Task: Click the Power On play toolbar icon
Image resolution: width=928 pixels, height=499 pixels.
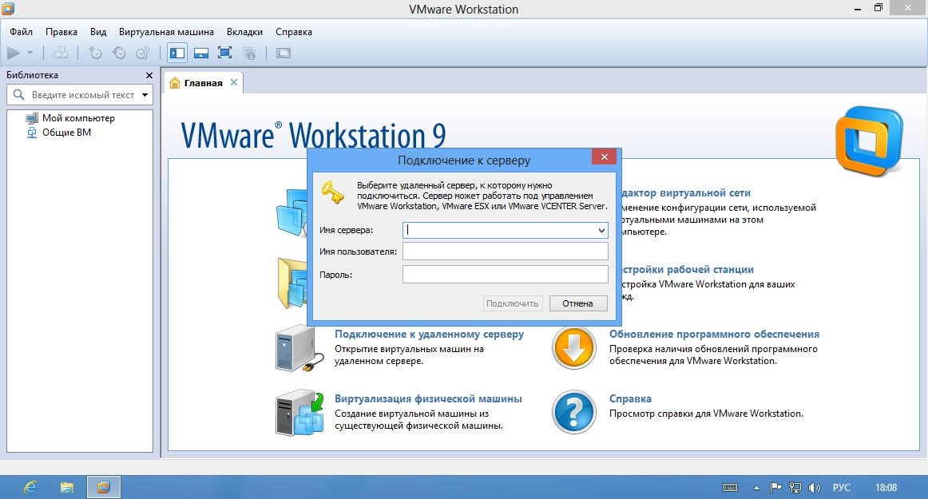Action: (x=13, y=53)
